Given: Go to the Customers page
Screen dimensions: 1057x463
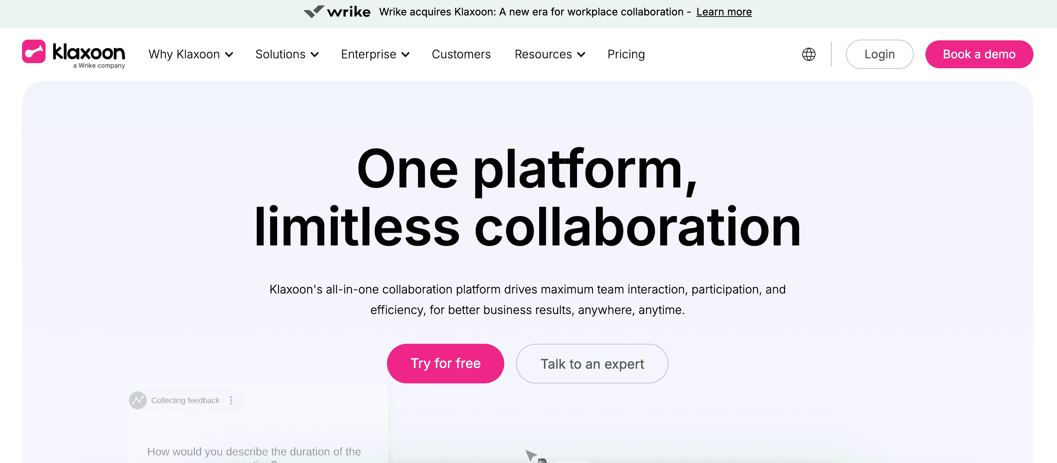Looking at the screenshot, I should click(x=461, y=54).
